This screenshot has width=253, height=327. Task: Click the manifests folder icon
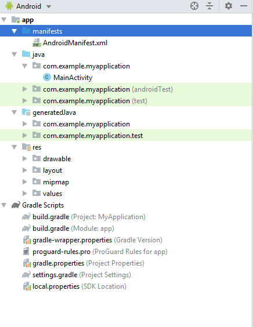pyautogui.click(x=26, y=31)
